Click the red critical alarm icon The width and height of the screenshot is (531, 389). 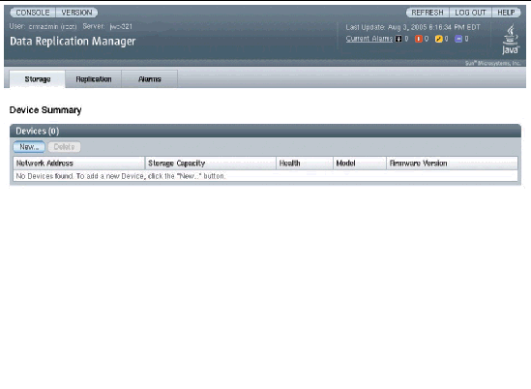(x=419, y=39)
